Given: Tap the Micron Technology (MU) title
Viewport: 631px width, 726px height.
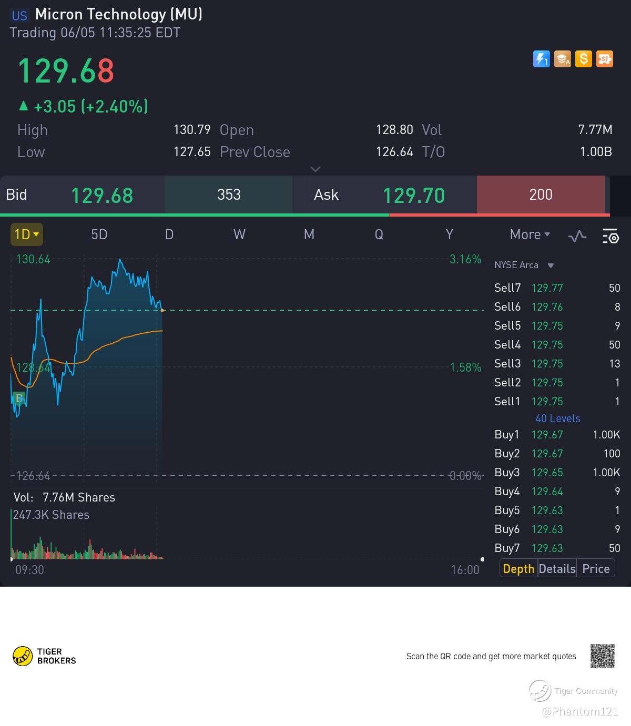Looking at the screenshot, I should pyautogui.click(x=119, y=14).
